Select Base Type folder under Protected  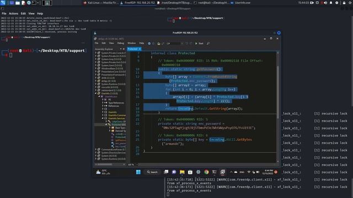(119, 128)
